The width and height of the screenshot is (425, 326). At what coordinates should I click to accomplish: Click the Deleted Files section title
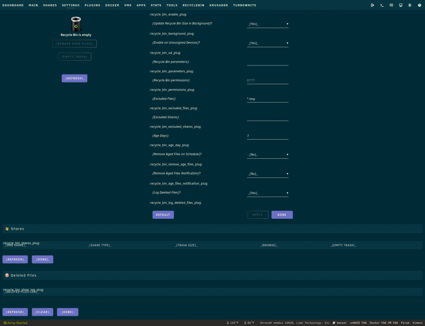tap(23, 275)
